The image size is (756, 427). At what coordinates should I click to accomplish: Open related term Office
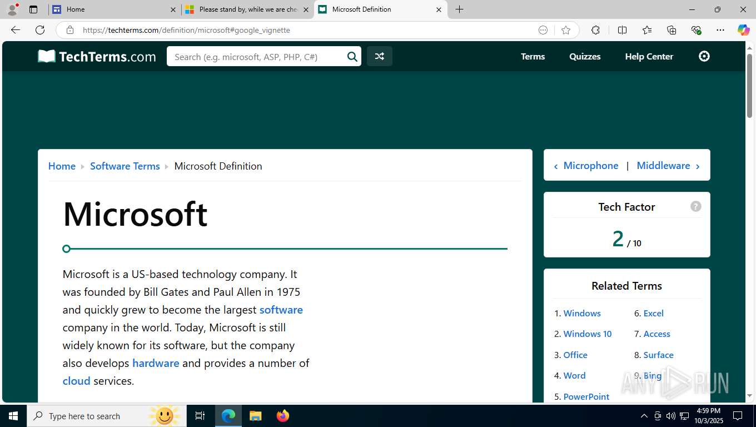coord(575,355)
